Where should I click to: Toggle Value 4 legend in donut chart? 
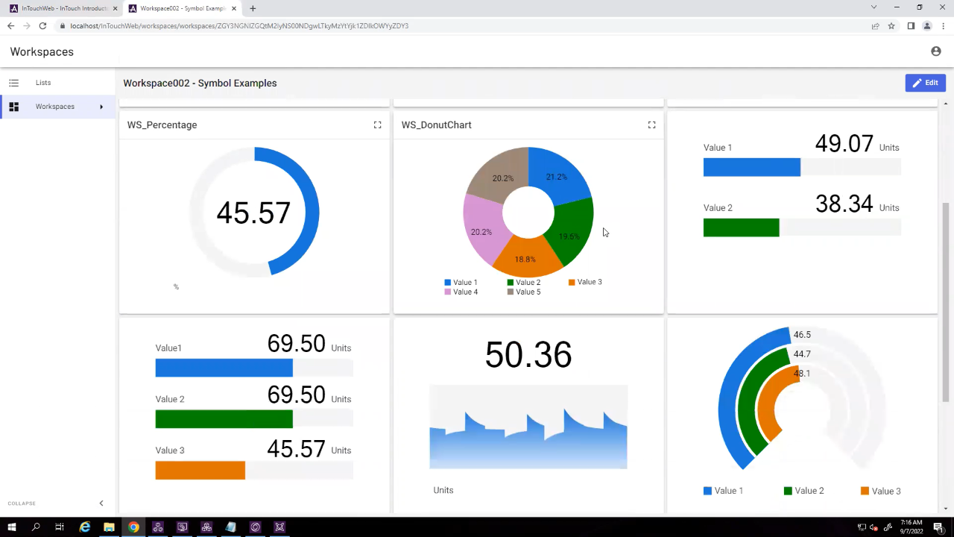coord(461,292)
